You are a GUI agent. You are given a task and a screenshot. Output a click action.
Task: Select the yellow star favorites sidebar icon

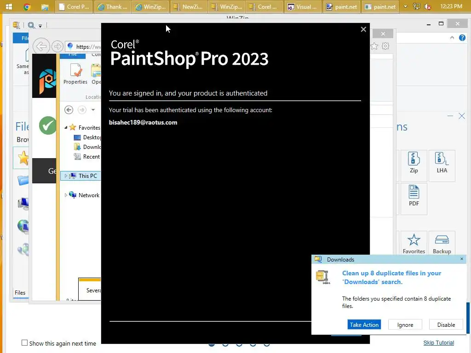tap(23, 158)
